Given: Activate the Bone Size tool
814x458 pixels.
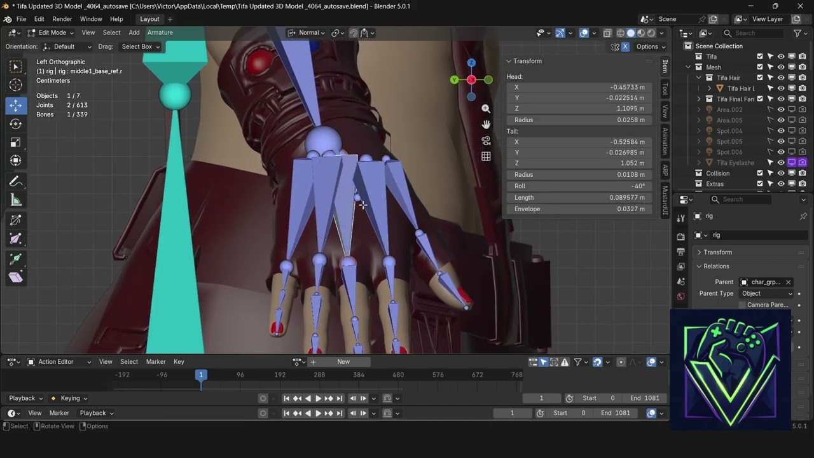Looking at the screenshot, I should (x=16, y=239).
